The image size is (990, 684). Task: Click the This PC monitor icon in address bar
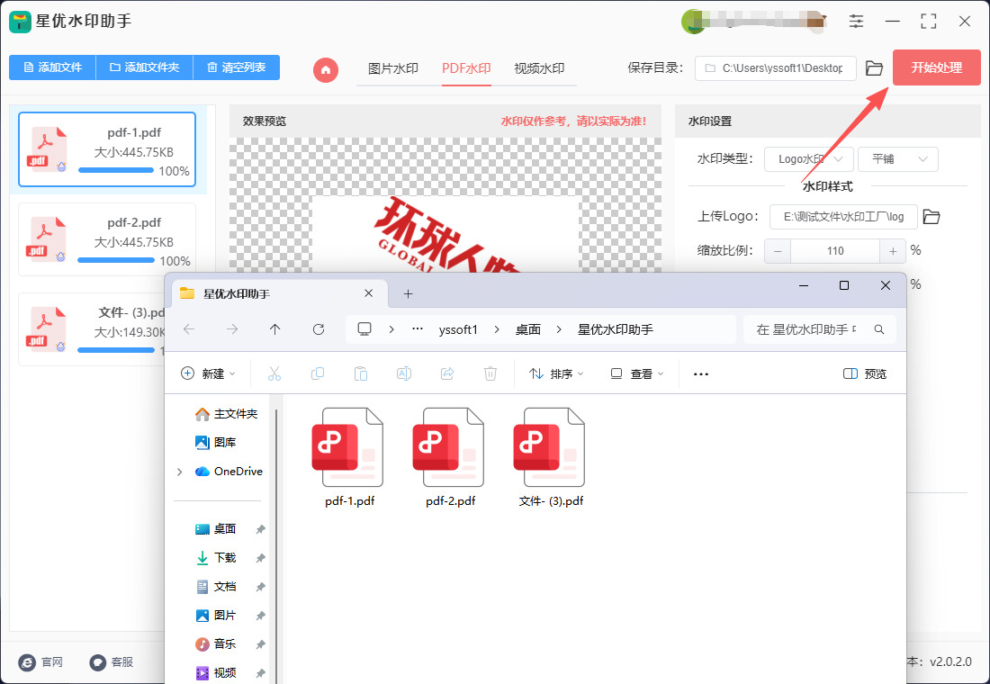364,329
